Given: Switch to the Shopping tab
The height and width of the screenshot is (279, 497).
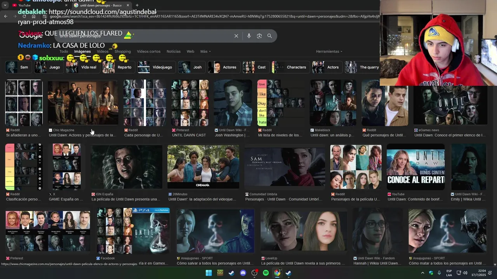Looking at the screenshot, I should (x=123, y=52).
